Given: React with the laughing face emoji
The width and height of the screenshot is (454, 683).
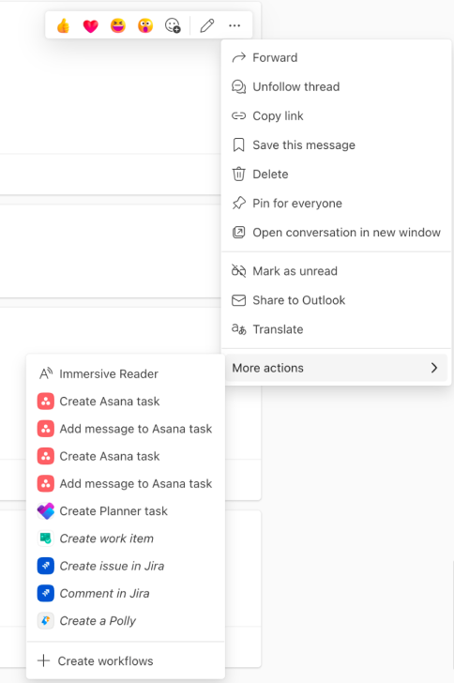Looking at the screenshot, I should (118, 26).
